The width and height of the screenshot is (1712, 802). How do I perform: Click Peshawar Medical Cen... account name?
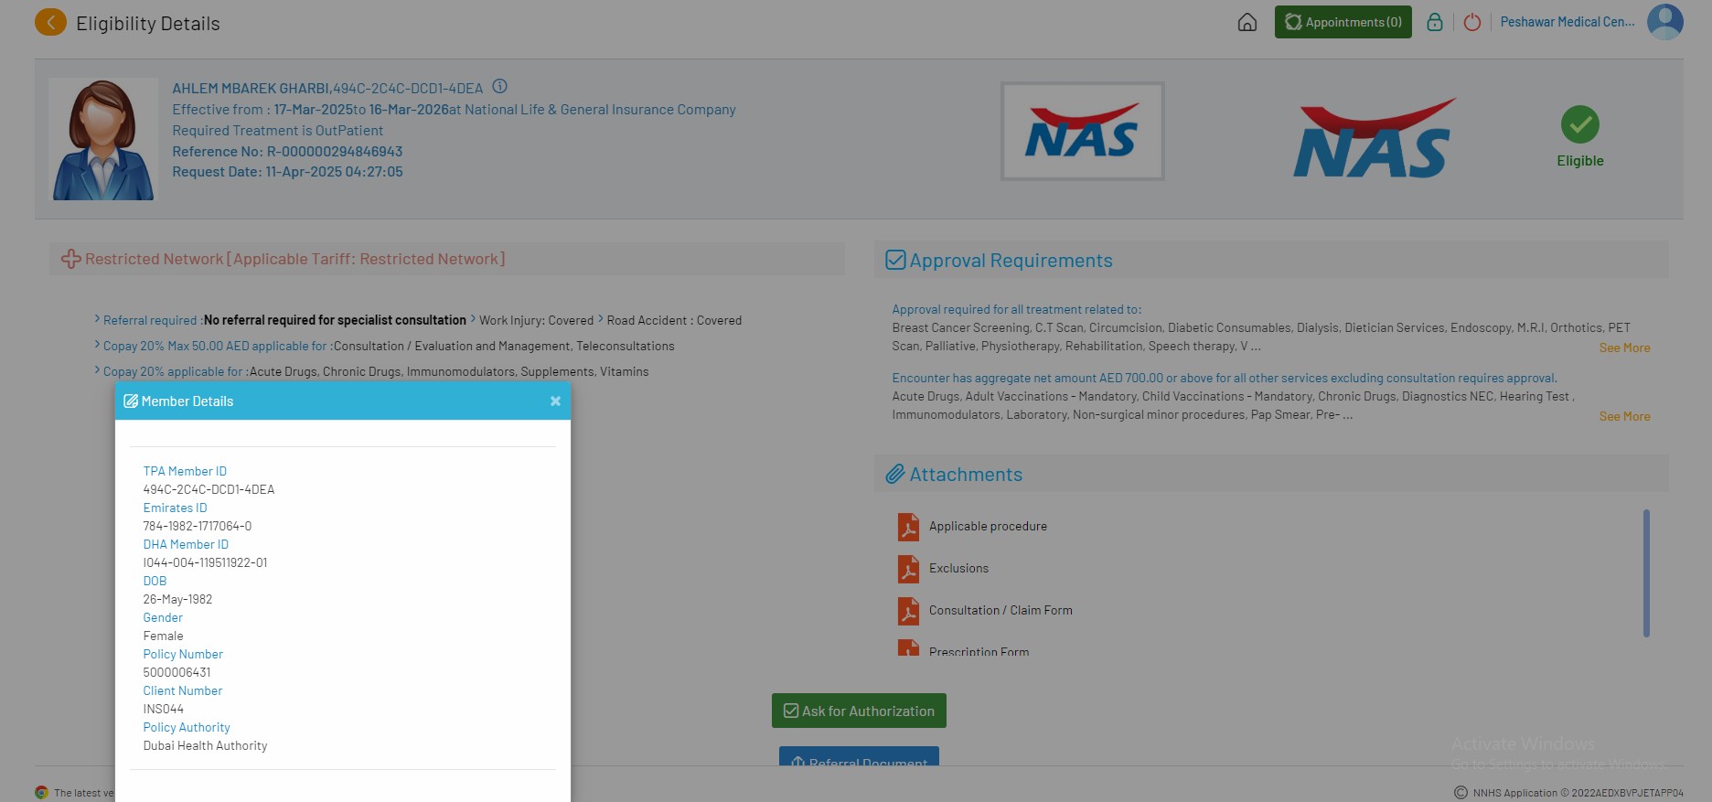(1568, 22)
